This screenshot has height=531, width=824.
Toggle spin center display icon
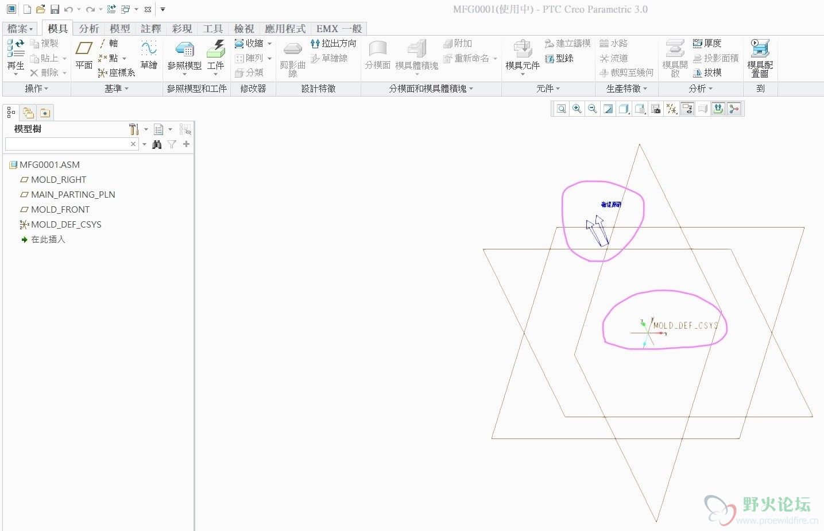coord(734,109)
